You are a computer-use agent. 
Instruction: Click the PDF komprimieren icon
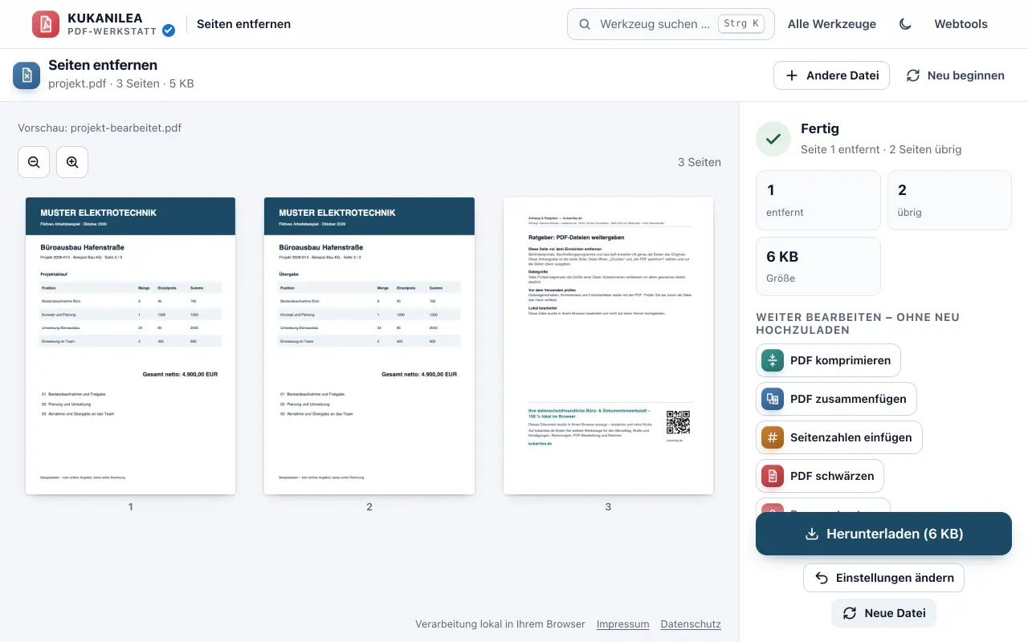click(x=773, y=360)
